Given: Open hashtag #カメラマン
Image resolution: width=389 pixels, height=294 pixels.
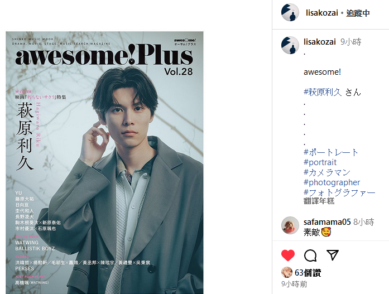Looking at the screenshot, I should pos(327,172).
